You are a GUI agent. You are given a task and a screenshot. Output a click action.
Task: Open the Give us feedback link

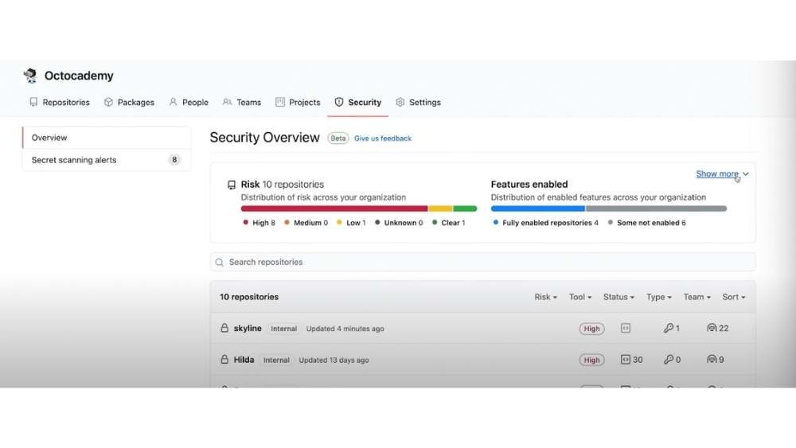coord(383,138)
